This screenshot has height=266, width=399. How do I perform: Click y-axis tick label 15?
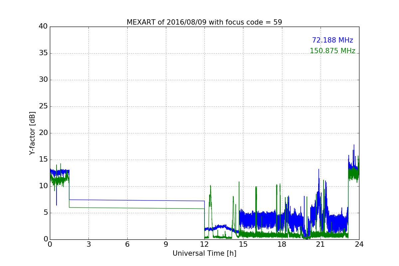[x=44, y=160]
